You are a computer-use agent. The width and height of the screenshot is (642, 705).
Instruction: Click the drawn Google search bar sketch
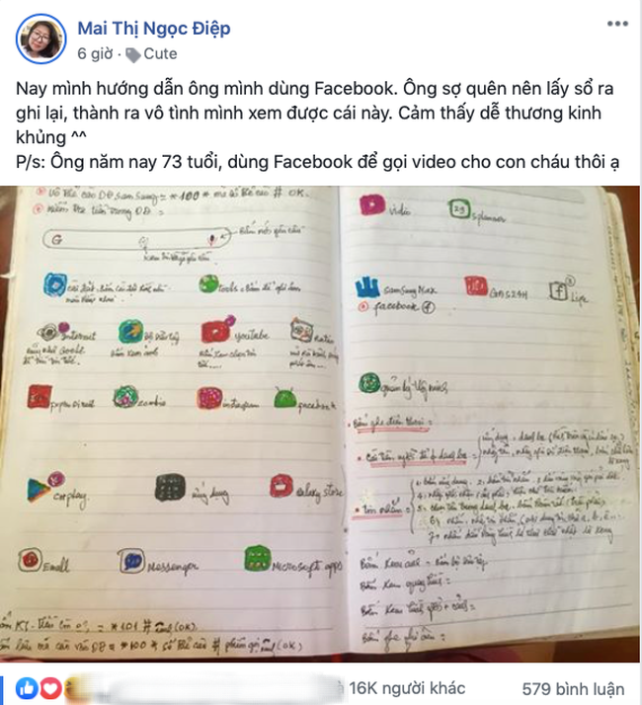(x=136, y=239)
